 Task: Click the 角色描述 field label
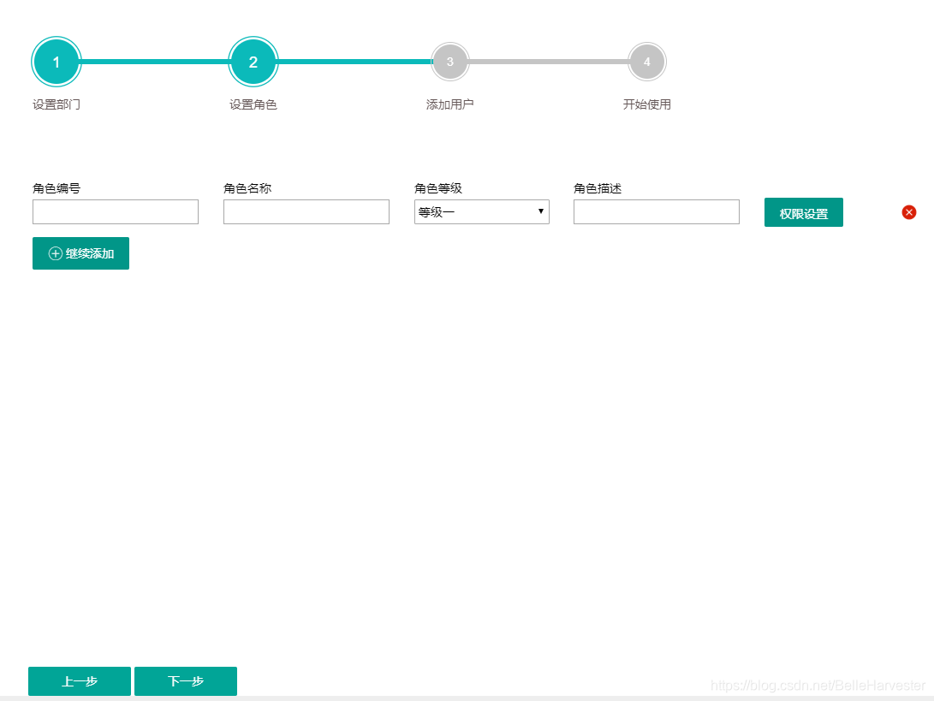click(x=598, y=188)
